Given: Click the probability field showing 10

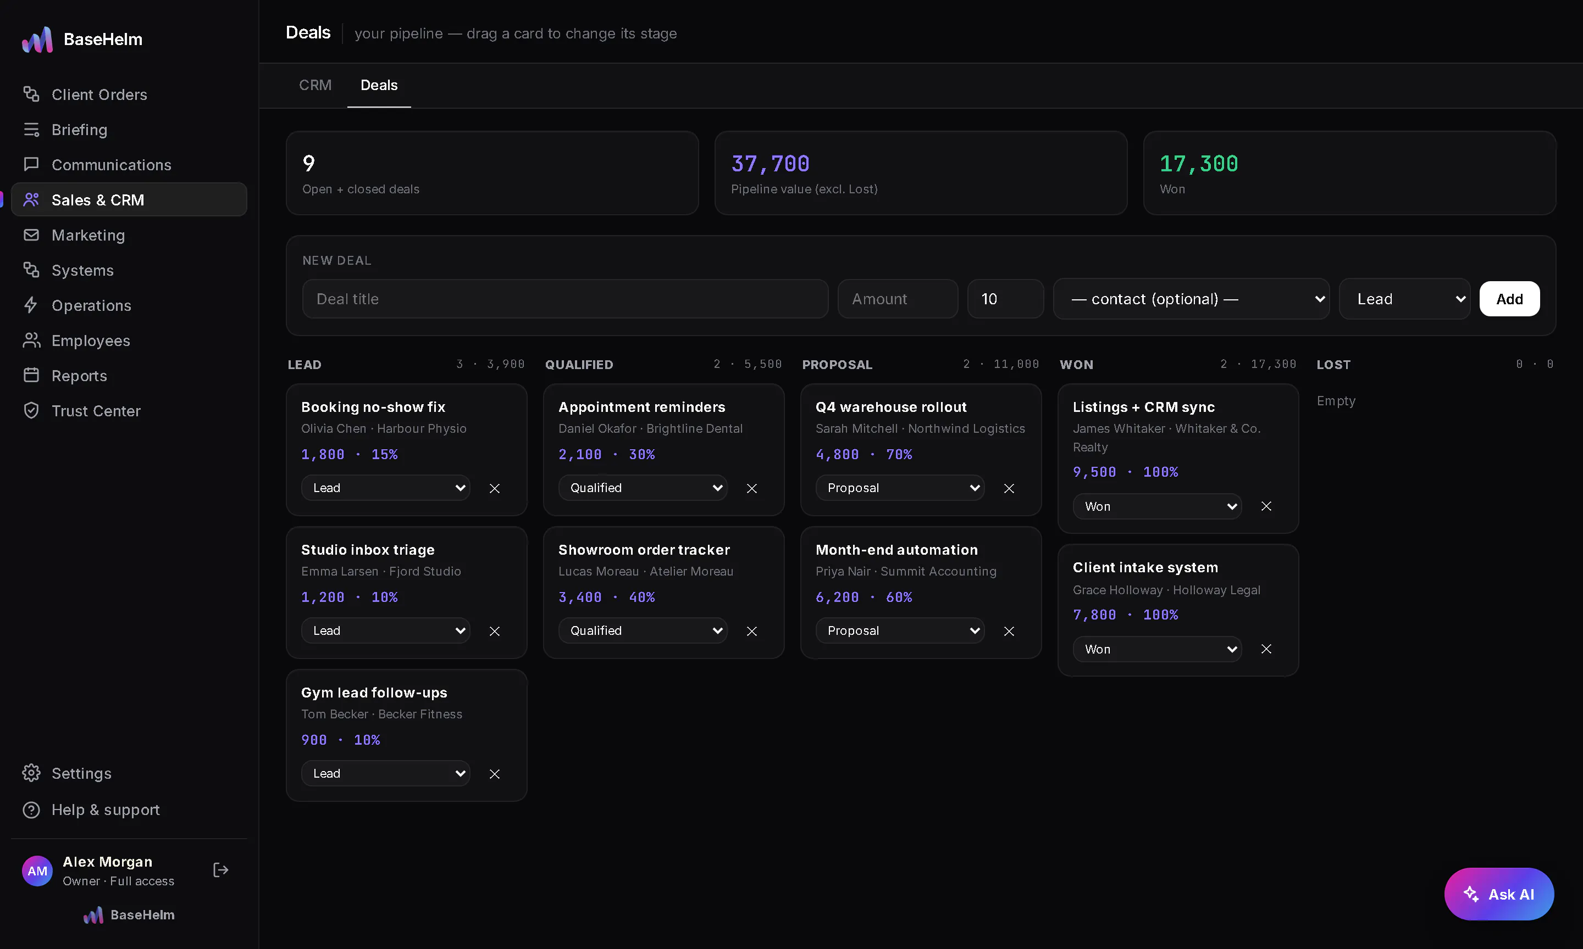Looking at the screenshot, I should [x=1005, y=299].
